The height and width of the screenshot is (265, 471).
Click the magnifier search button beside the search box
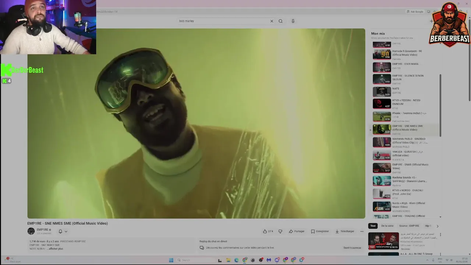coord(280,21)
